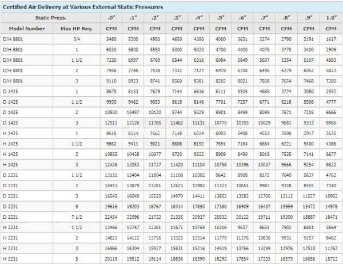
Task: Click the Certified Air Delivery table title
Action: 83,7
